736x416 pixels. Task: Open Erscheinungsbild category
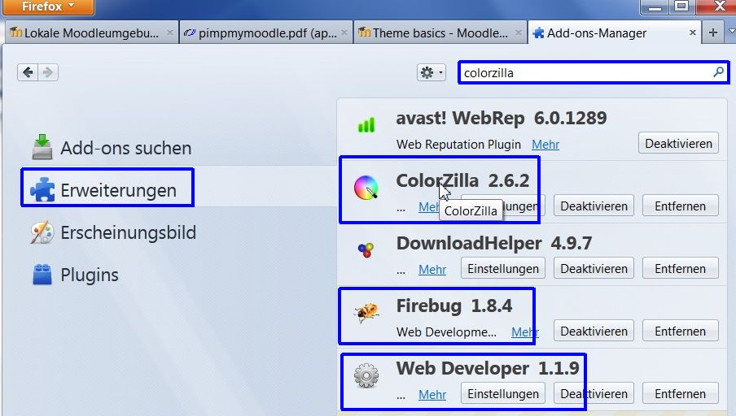point(113,232)
